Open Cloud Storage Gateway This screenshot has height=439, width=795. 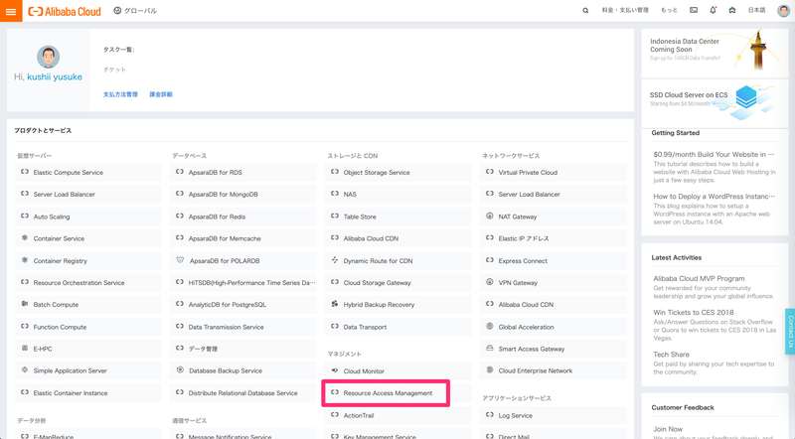coord(398,282)
